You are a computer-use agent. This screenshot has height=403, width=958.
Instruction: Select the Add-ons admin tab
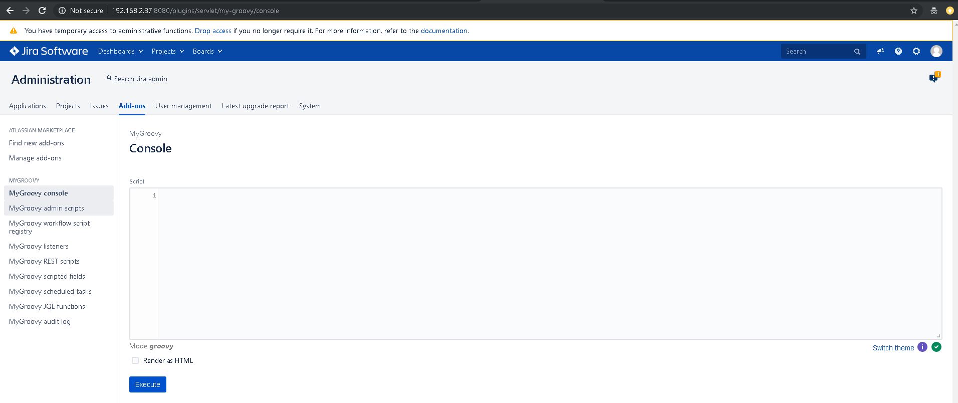tap(132, 106)
